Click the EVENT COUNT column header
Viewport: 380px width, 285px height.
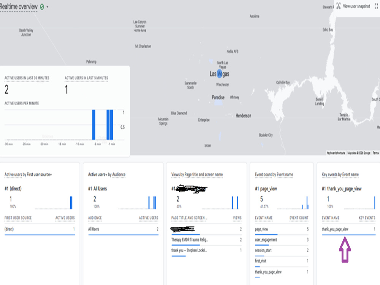299,218
